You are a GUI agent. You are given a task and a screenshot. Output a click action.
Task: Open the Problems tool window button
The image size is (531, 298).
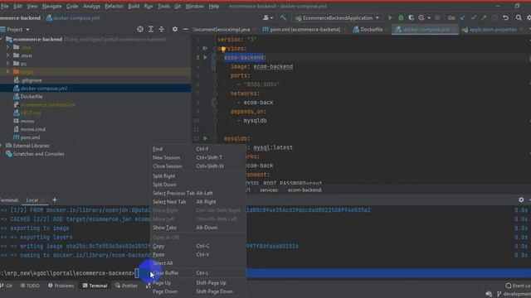coord(61,286)
